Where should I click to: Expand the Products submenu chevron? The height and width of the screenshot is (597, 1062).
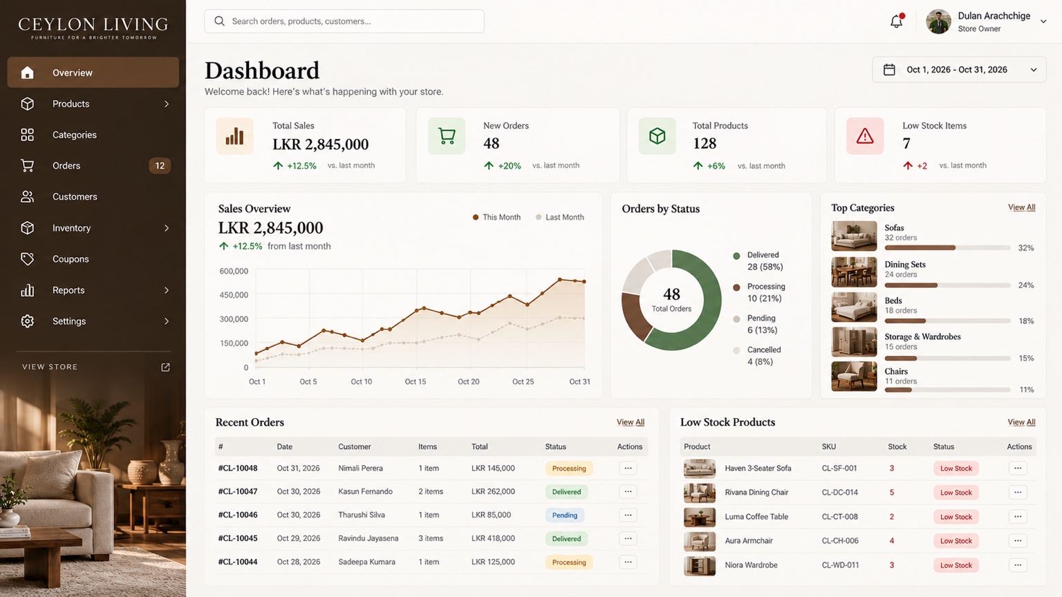[167, 104]
